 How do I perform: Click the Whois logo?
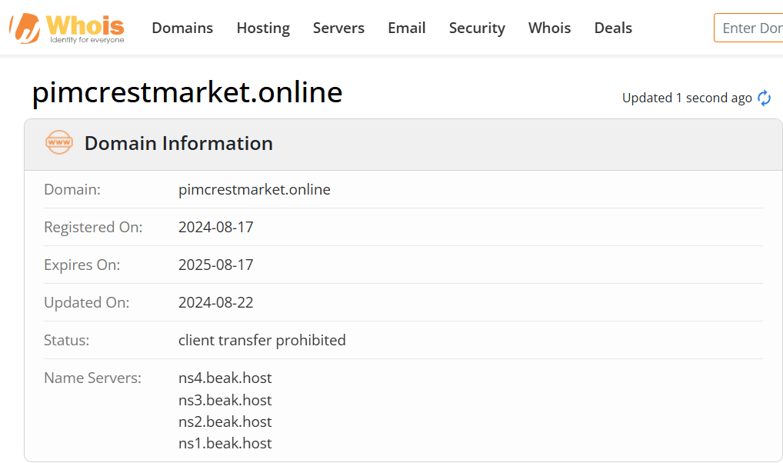tap(67, 28)
